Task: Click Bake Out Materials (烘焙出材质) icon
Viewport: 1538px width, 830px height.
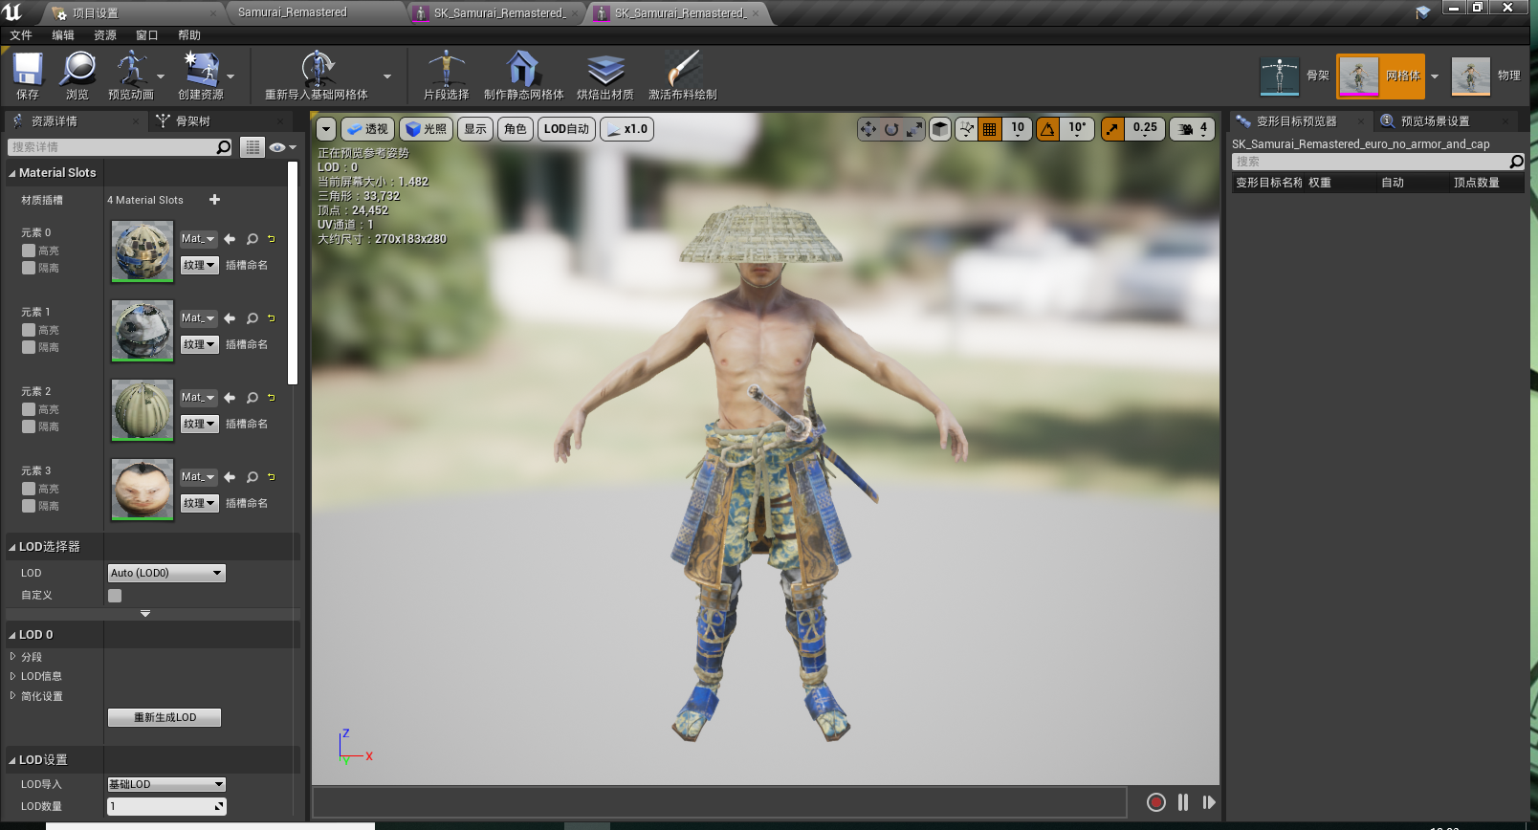Action: (x=604, y=75)
